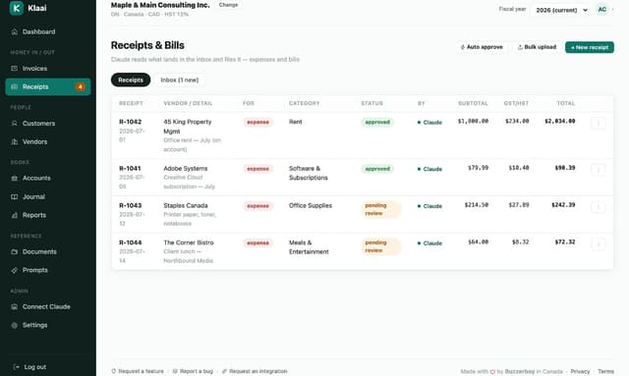Click the Request an integration link
The width and height of the screenshot is (629, 376).
pos(255,371)
